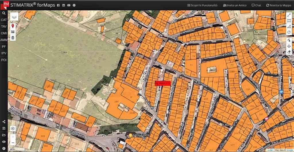
Task: Open the markers list icon
Action: [13, 32]
